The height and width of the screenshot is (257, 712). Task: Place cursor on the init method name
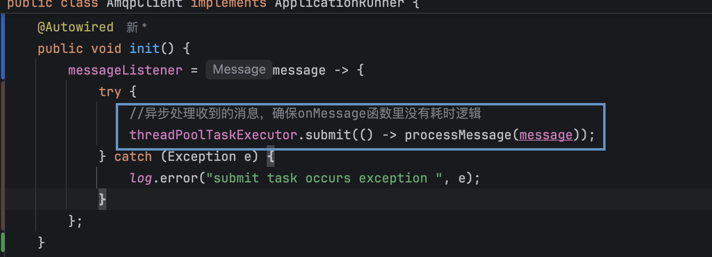point(144,49)
